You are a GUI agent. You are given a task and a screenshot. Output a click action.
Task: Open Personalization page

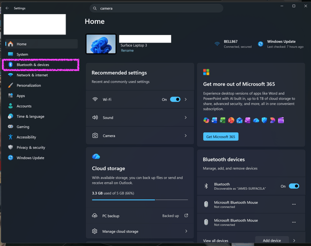[41, 85]
